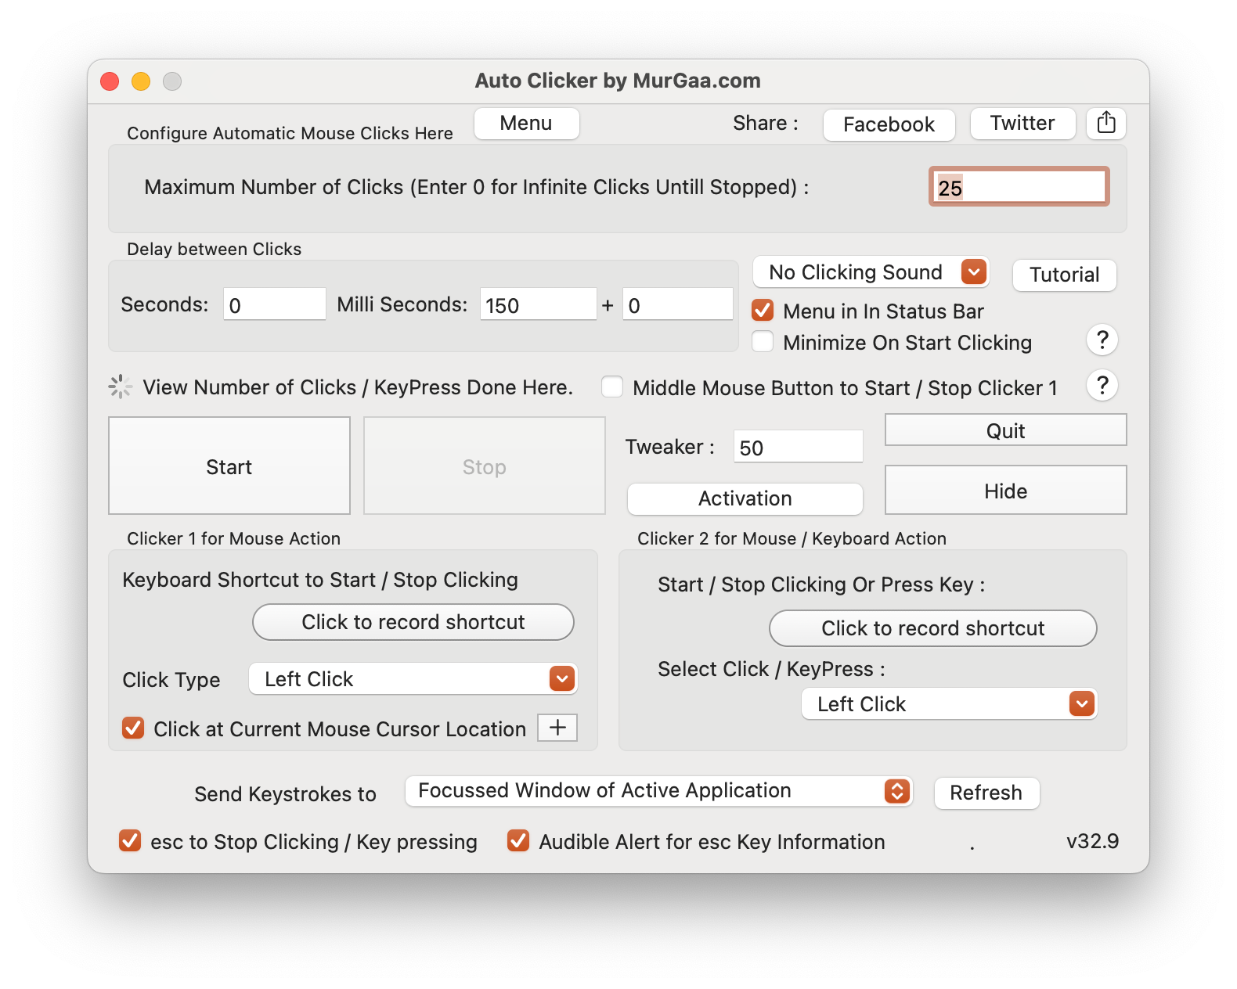This screenshot has width=1237, height=989.
Task: Click the Seconds delay field
Action: 275,304
